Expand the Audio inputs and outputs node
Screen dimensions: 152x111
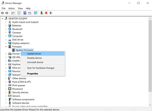tap(6, 22)
